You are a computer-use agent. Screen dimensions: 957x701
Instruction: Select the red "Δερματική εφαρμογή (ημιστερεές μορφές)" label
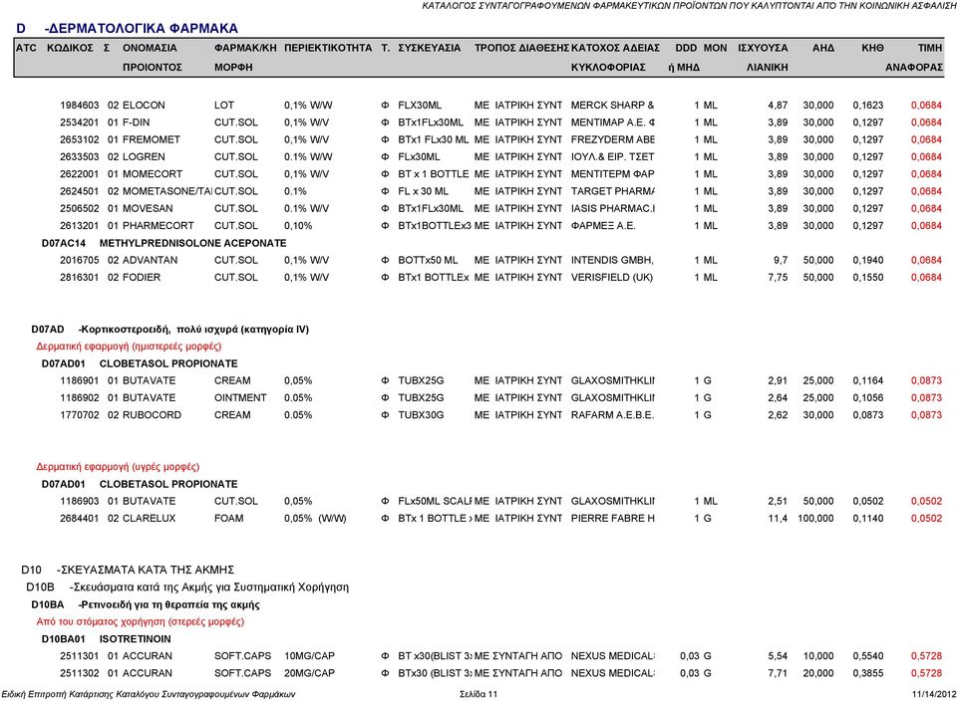click(129, 347)
